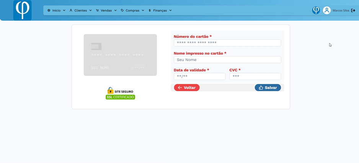Click the round phi icon near user avatar
This screenshot has width=359, height=163.
[x=316, y=10]
